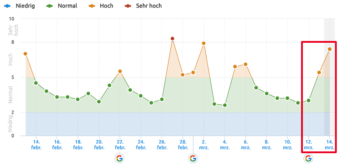Toggle the Niedrig legend series
Screen dimensions: 339x167
coord(19,6)
